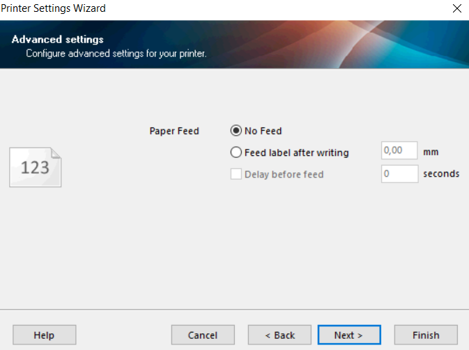Select the No Feed radio button
The width and height of the screenshot is (469, 350).
(236, 131)
